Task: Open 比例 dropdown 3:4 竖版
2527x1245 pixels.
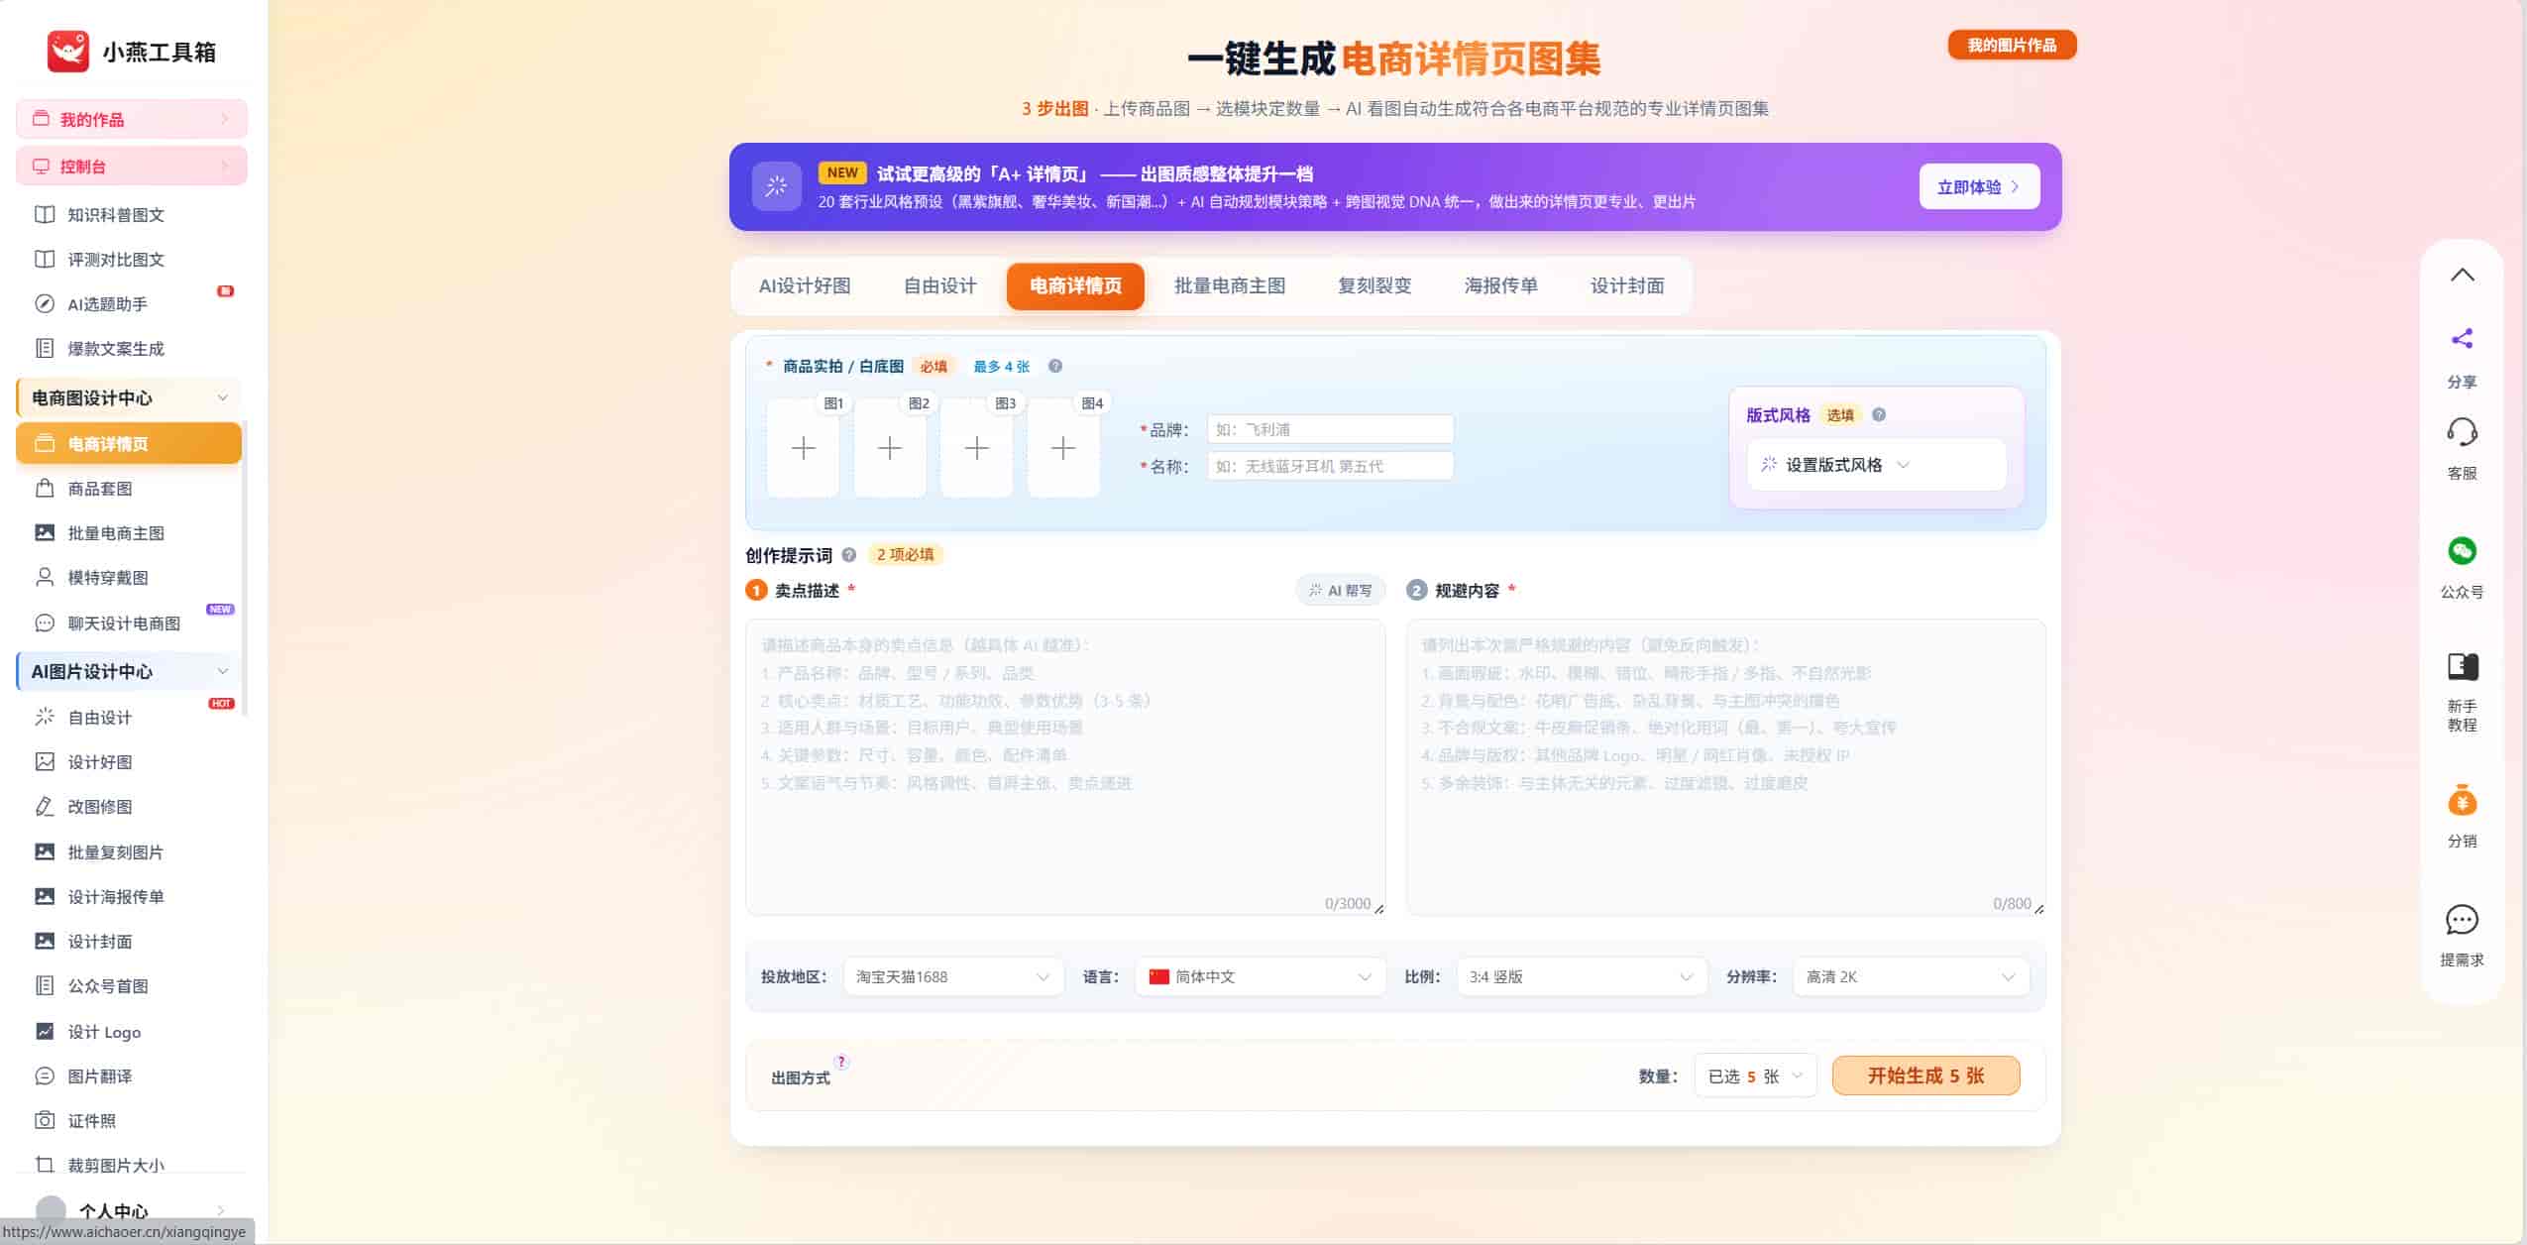Action: (x=1582, y=977)
